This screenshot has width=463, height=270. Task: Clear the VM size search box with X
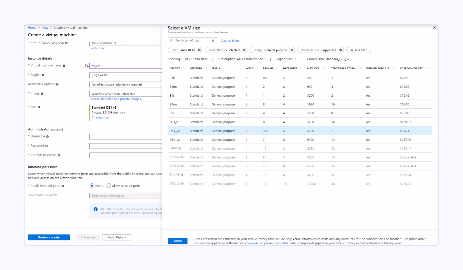point(213,41)
